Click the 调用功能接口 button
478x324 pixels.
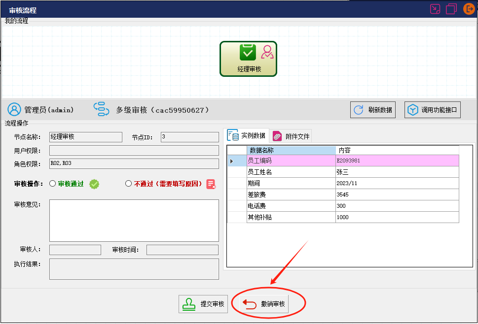pos(432,110)
